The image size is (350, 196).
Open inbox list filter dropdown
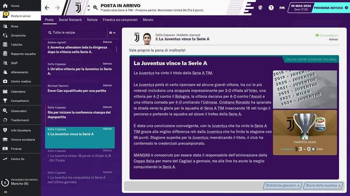point(112,33)
